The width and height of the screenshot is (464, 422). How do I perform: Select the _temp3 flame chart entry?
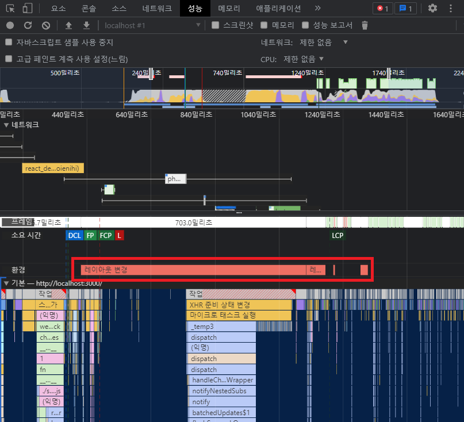221,327
